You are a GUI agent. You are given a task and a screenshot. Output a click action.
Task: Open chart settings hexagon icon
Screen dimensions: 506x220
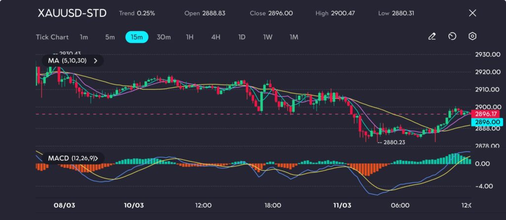tap(472, 37)
